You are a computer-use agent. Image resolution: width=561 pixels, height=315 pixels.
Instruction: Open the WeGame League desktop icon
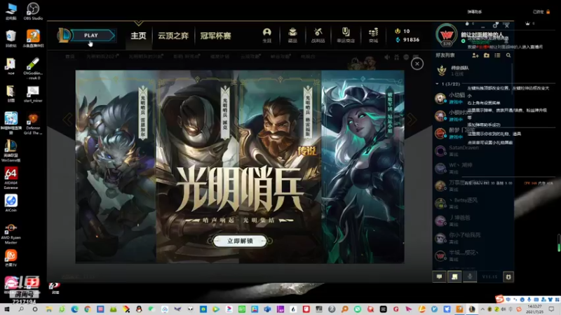pyautogui.click(x=11, y=150)
